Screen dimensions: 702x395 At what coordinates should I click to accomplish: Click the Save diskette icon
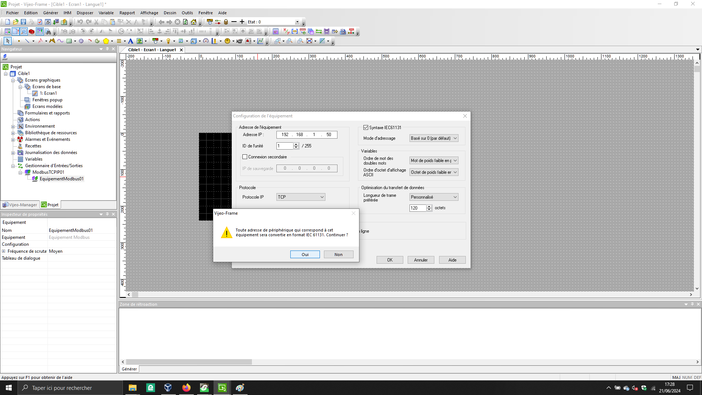23,22
